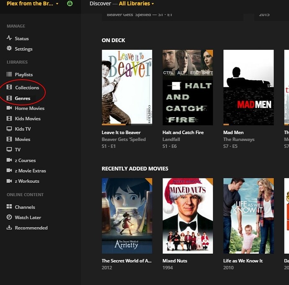289x285 pixels.
Task: Open Halt and Catch Fire poster
Action: (x=188, y=87)
